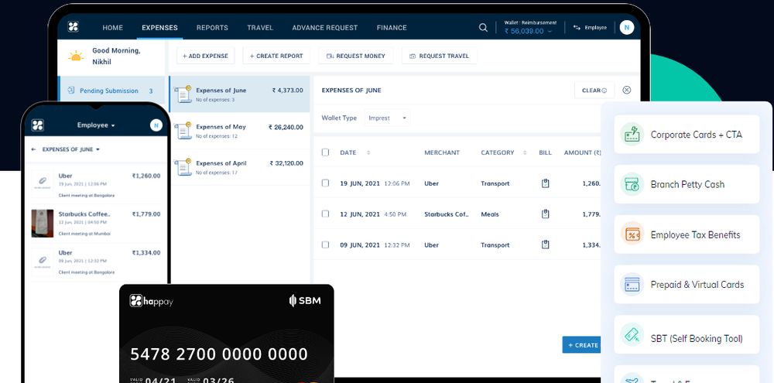The image size is (774, 383).
Task: Expand the Wallet Reimbursement balance dropdown
Action: tap(528, 31)
